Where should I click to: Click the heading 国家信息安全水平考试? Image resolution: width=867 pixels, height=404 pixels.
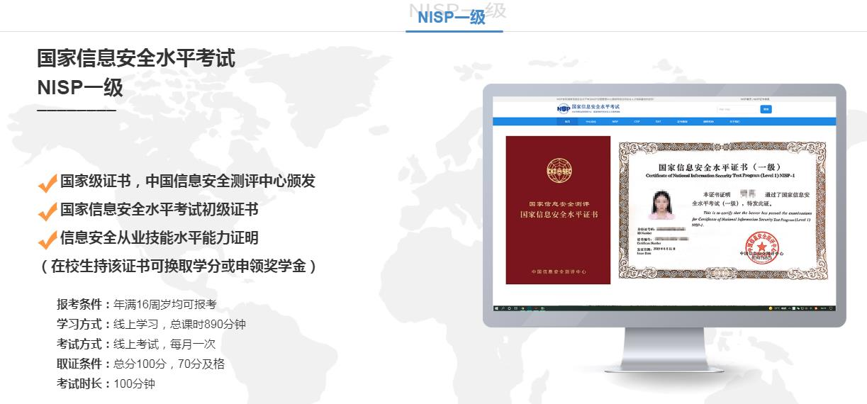(x=136, y=58)
